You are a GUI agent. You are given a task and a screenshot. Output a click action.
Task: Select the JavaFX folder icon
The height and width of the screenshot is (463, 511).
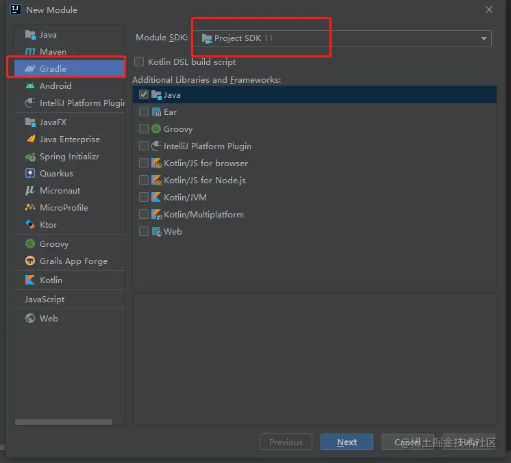point(30,122)
